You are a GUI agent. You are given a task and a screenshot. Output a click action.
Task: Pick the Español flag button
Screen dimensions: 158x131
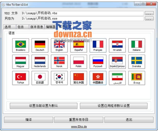(x=79, y=45)
